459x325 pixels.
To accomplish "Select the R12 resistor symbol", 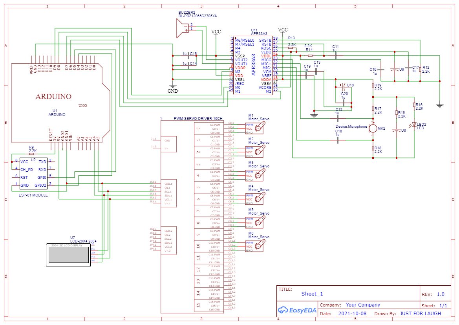I will pyautogui.click(x=420, y=70).
